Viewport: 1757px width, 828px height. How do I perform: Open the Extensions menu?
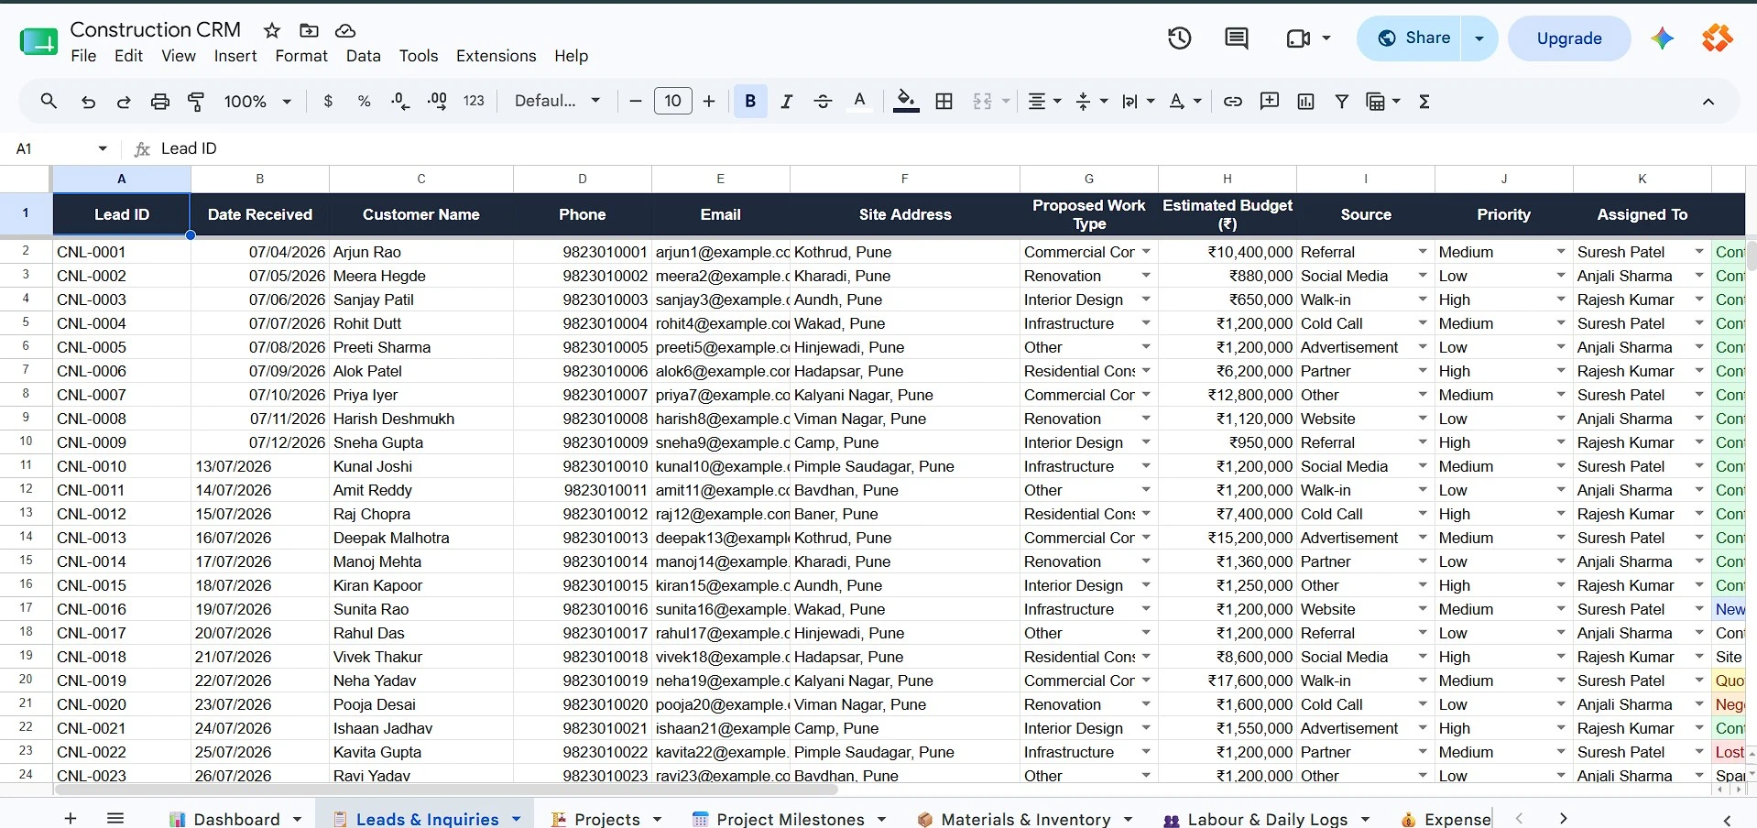(x=496, y=56)
